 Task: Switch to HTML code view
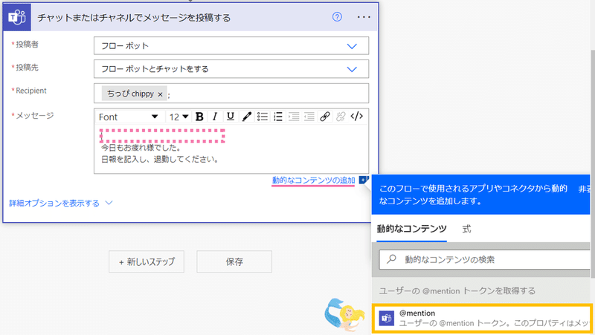point(357,117)
